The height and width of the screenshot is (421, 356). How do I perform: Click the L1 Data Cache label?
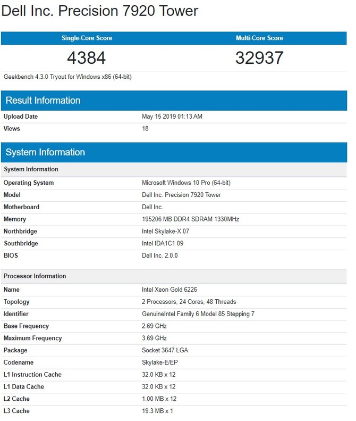click(x=24, y=387)
